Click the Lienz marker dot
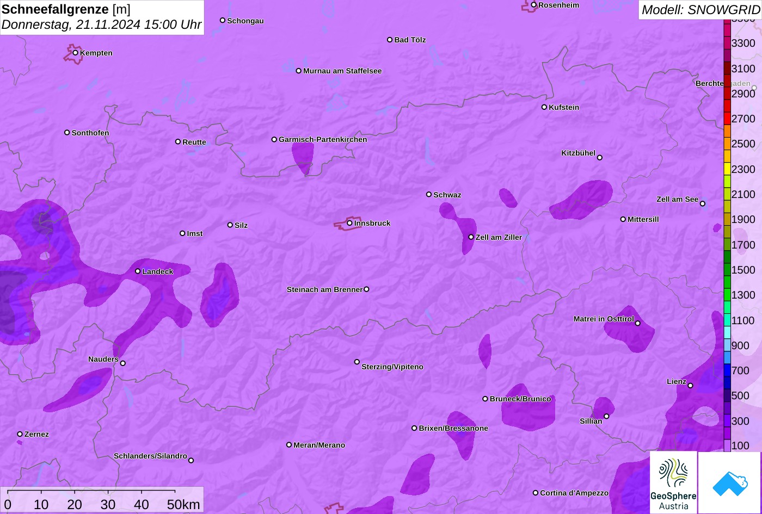 pyautogui.click(x=690, y=386)
